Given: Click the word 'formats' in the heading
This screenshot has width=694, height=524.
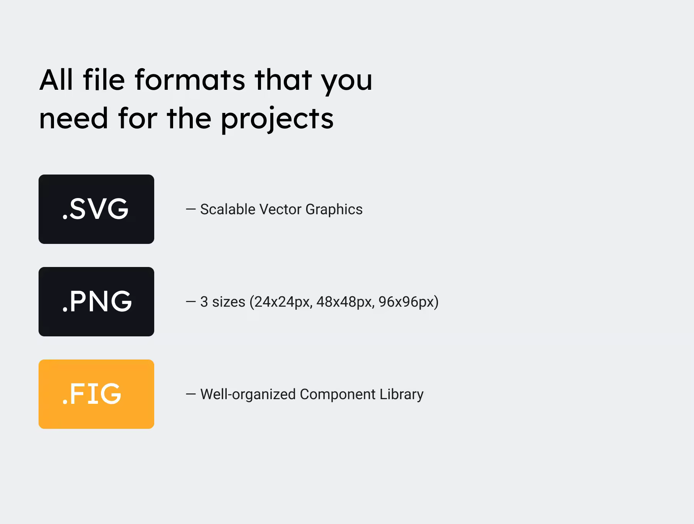Looking at the screenshot, I should pos(190,80).
